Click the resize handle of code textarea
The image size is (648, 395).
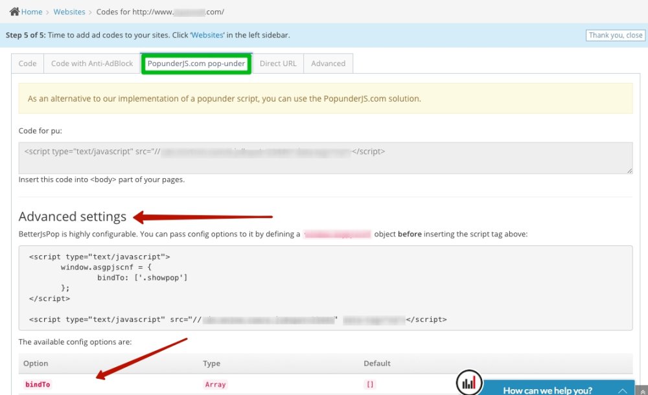coord(629,170)
